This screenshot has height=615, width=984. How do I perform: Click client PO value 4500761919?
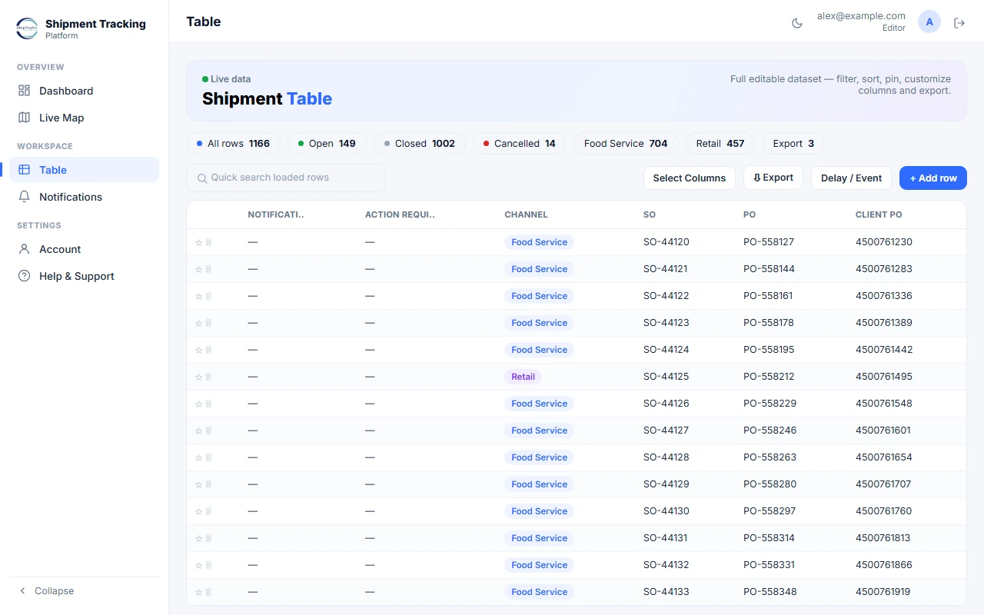[883, 592]
